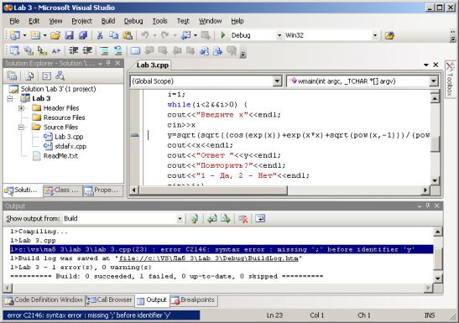Screen dimensions: 459x323
Task: Click the Output panel scroll down arrow
Action: click(437, 279)
